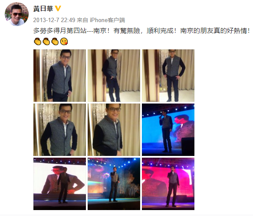
Task: Open middle-left close-up photo by the curtain
Action: tap(60, 130)
